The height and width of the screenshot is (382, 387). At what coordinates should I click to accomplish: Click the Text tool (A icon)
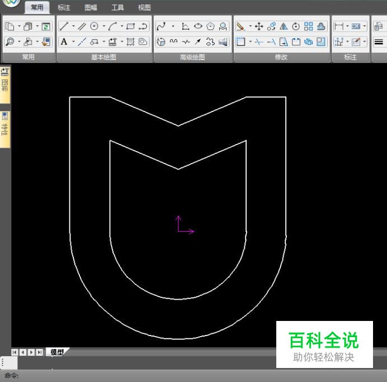(64, 41)
